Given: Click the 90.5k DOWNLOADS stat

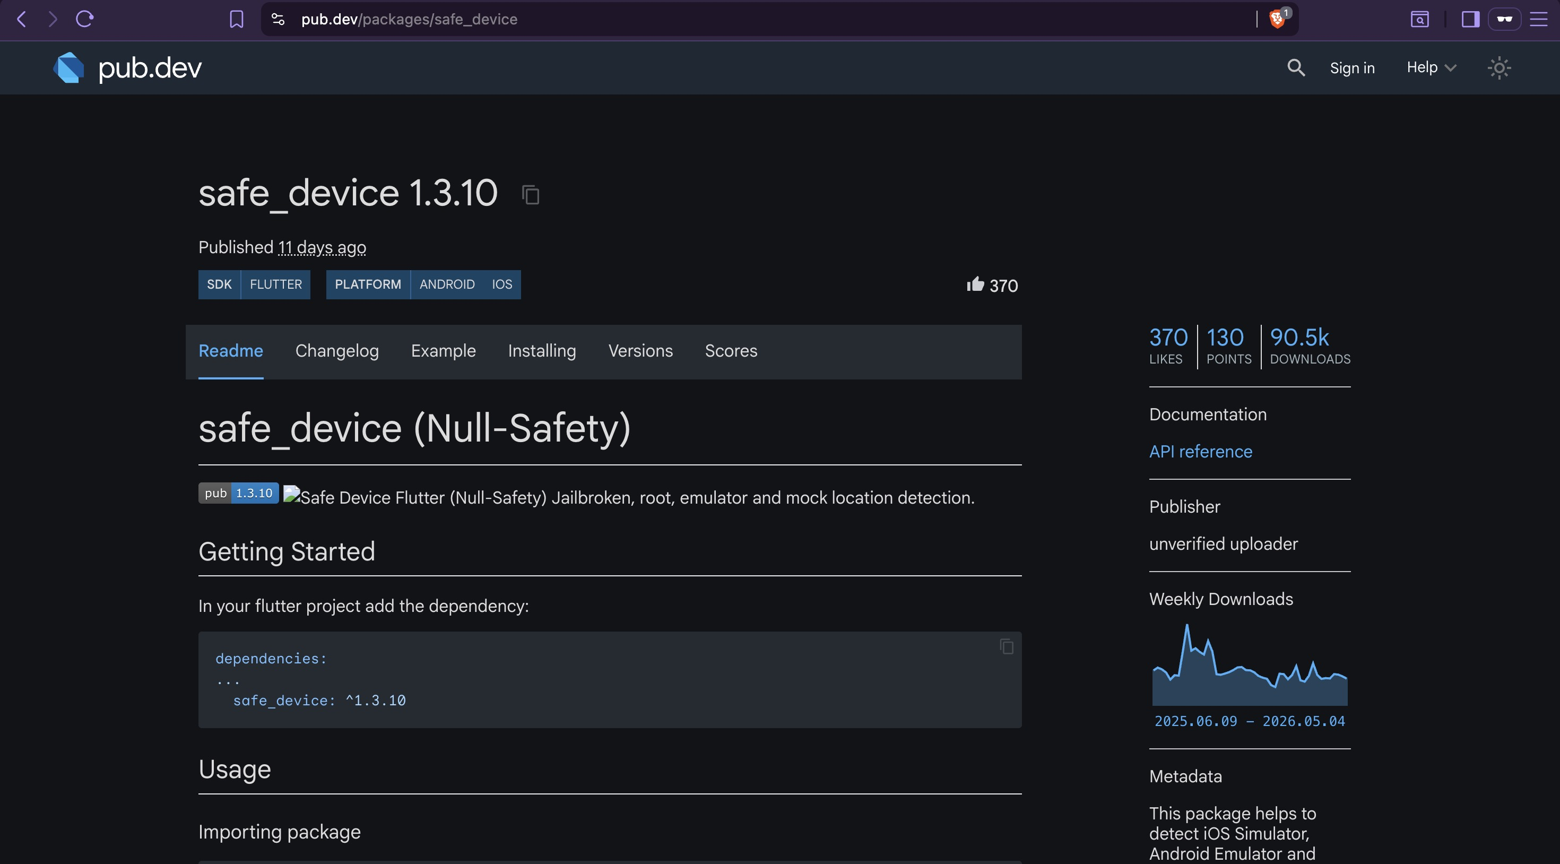Looking at the screenshot, I should coord(1310,346).
